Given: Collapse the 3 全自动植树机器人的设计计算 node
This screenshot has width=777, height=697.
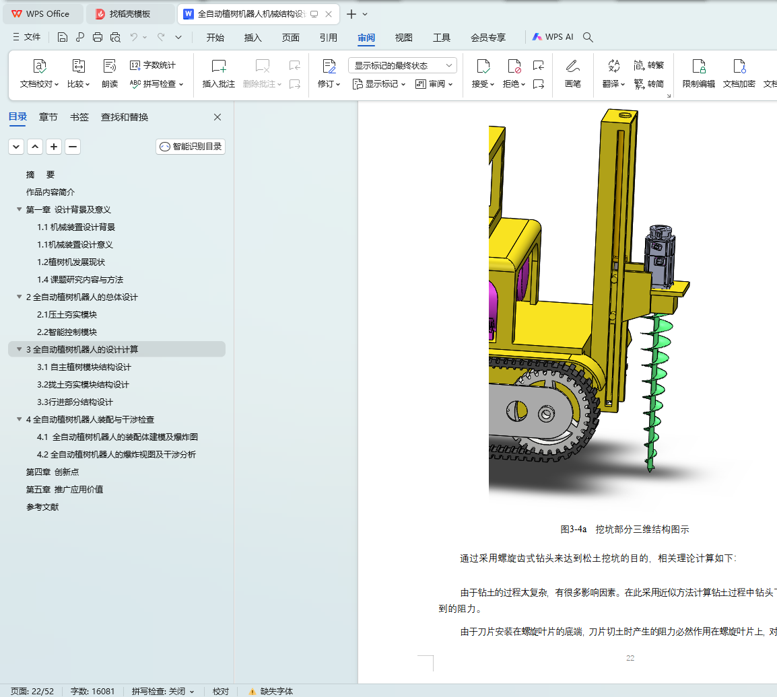Looking at the screenshot, I should click(x=20, y=349).
